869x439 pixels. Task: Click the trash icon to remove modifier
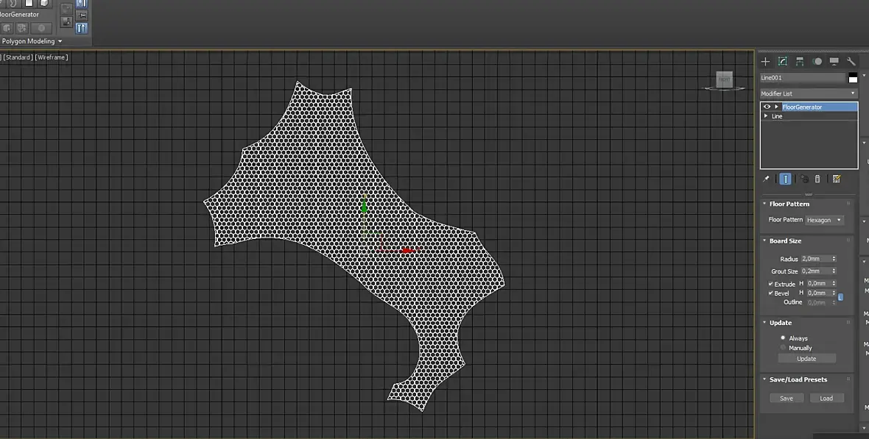(817, 179)
